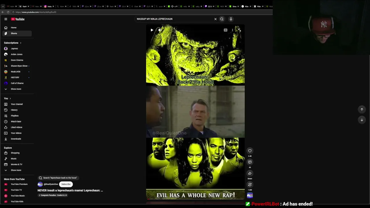Open Home in the sidebar
The height and width of the screenshot is (208, 370).
tap(17, 28)
